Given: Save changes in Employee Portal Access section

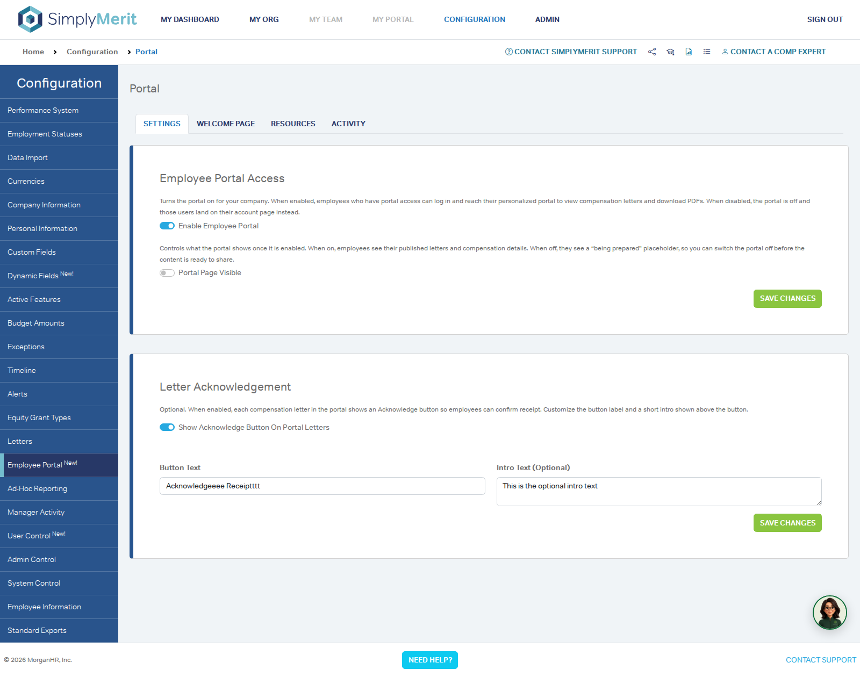Looking at the screenshot, I should point(787,299).
